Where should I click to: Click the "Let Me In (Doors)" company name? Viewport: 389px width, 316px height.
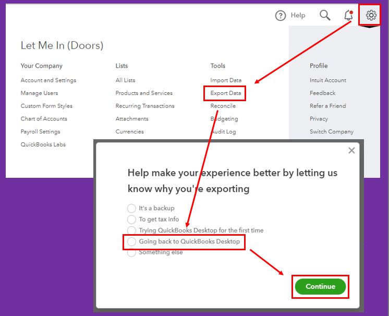(x=62, y=45)
